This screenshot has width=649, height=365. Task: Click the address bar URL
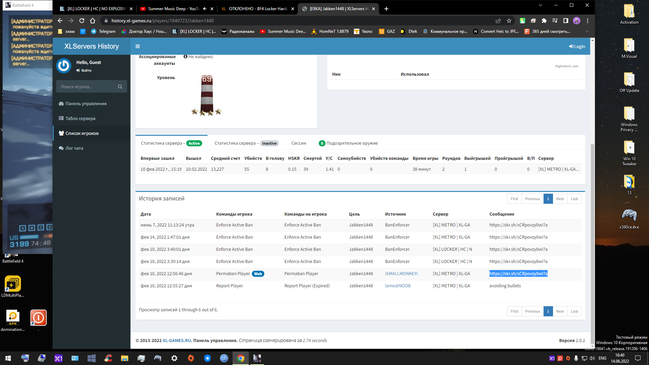[162, 21]
